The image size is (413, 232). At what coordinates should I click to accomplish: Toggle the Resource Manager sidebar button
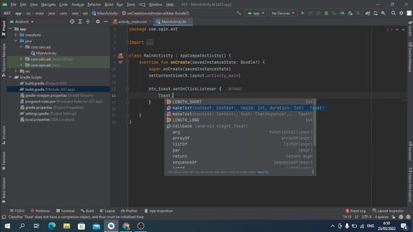(x=3, y=60)
